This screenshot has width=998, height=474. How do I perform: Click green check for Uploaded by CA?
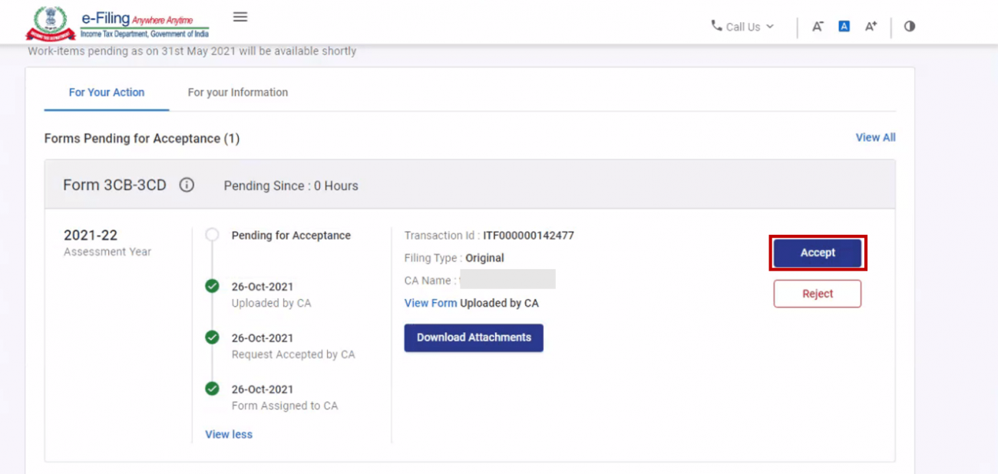[212, 287]
